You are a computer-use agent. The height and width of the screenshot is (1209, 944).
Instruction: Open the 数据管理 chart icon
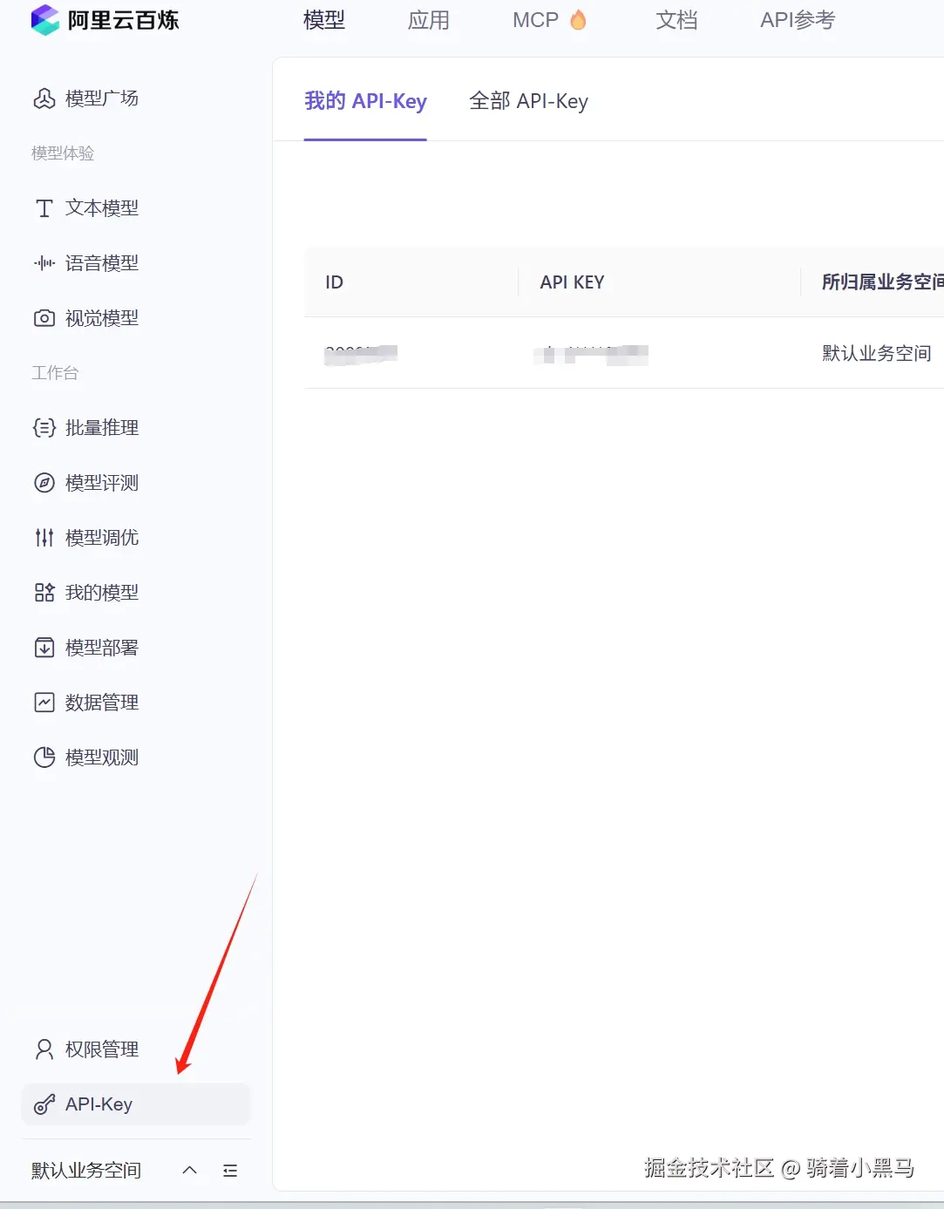(44, 703)
